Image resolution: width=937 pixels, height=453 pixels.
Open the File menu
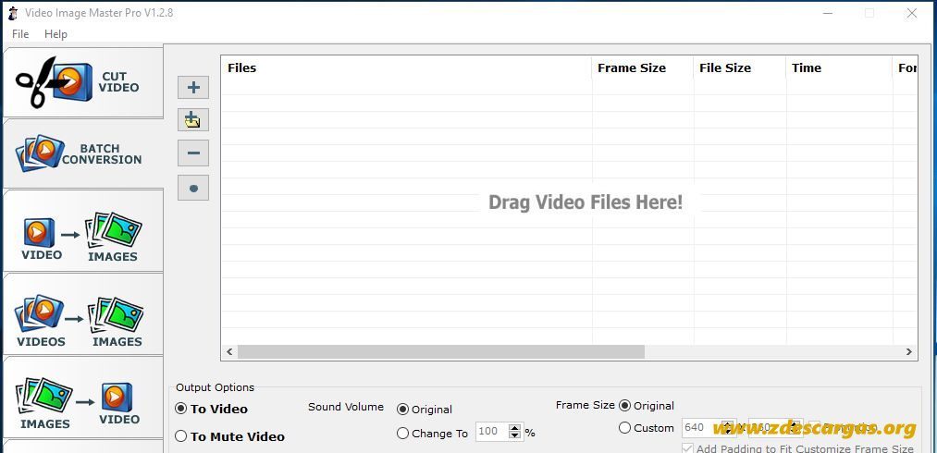pos(20,34)
